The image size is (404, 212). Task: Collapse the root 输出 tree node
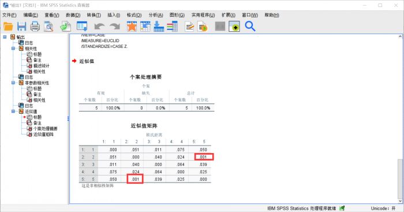coord(5,37)
